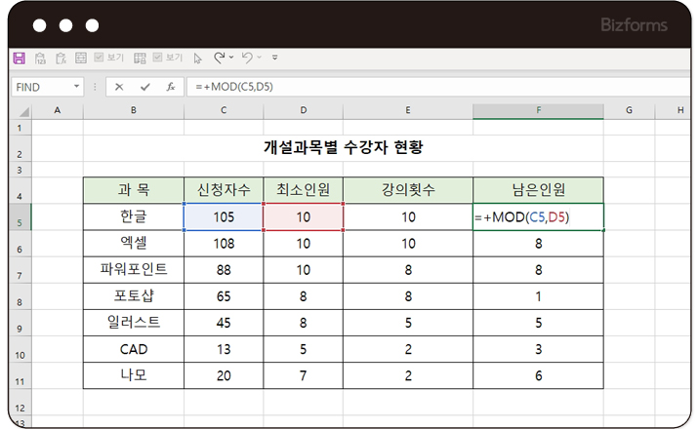Image resolution: width=698 pixels, height=429 pixels.
Task: Click the Paste Values (123) clipboard icon
Action: pyautogui.click(x=40, y=58)
